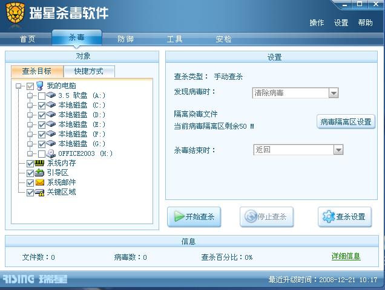Click the local disk G: drive icon

coord(51,143)
